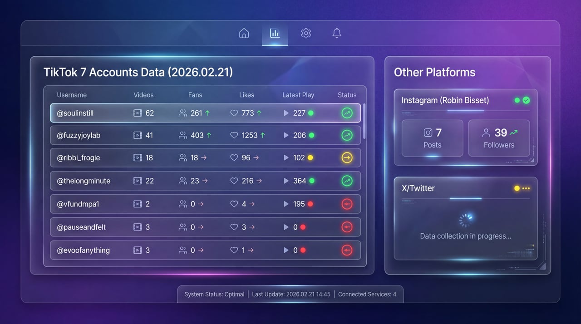Click the loading spinner in X/Twitter card
Viewport: 581px width, 324px height.
pos(466,220)
